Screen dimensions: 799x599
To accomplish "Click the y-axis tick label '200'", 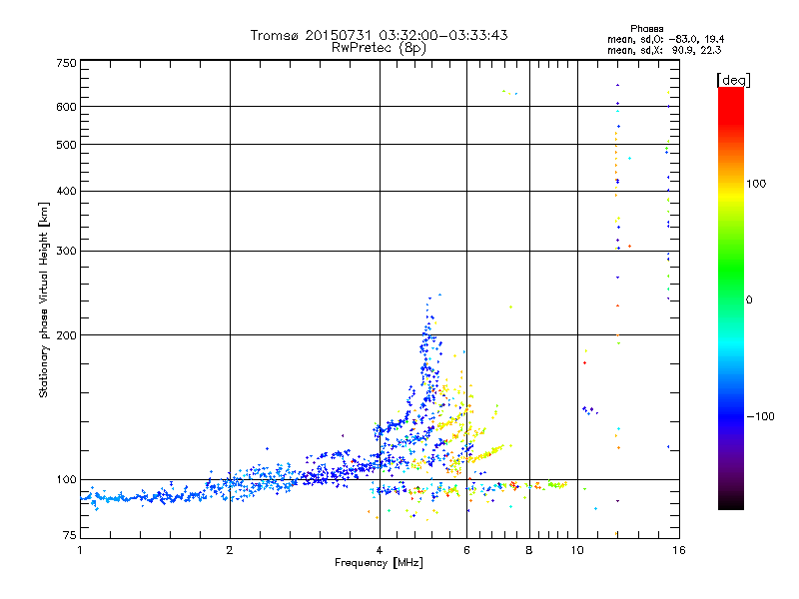I will coord(66,335).
